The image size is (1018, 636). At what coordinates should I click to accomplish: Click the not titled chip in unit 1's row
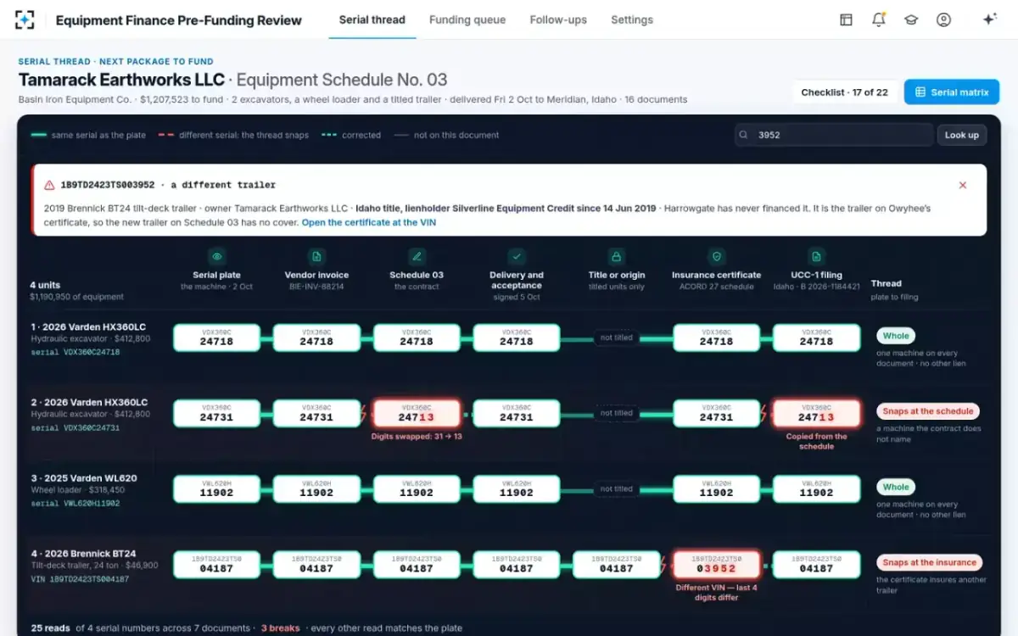coord(617,338)
